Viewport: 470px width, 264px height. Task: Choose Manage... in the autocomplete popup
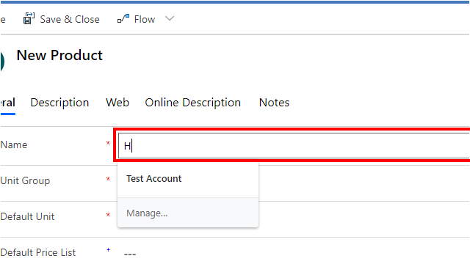tap(147, 213)
